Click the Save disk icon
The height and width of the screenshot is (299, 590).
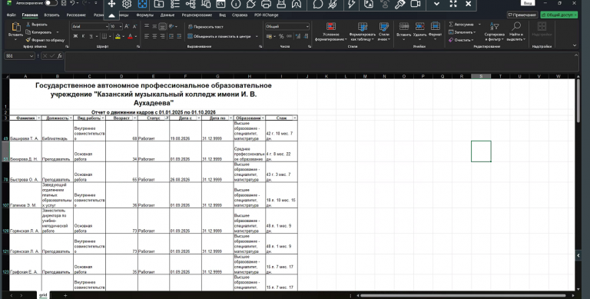click(x=63, y=3)
